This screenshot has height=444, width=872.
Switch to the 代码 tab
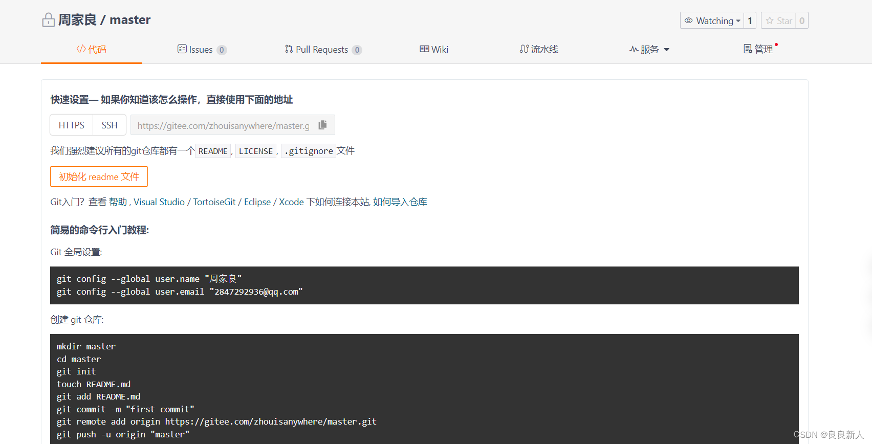[91, 50]
